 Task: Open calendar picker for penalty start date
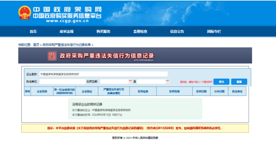coord(130,81)
